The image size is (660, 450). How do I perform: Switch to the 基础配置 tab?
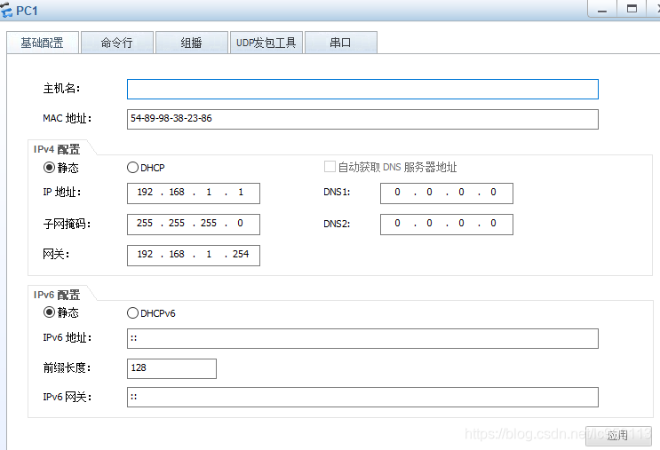pyautogui.click(x=43, y=43)
